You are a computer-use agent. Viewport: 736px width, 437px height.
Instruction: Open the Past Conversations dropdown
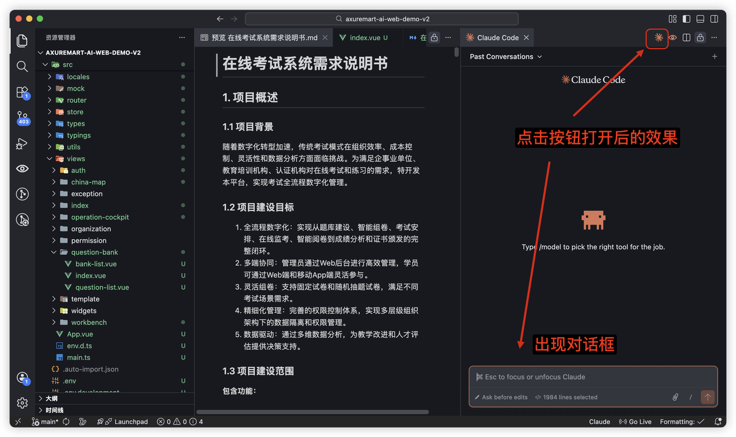tap(506, 56)
